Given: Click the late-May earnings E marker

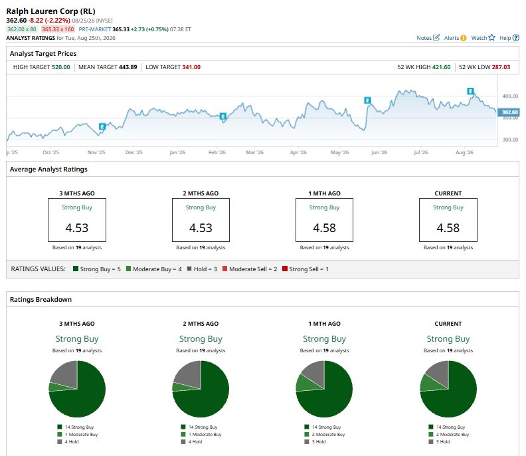Looking at the screenshot, I should point(367,100).
